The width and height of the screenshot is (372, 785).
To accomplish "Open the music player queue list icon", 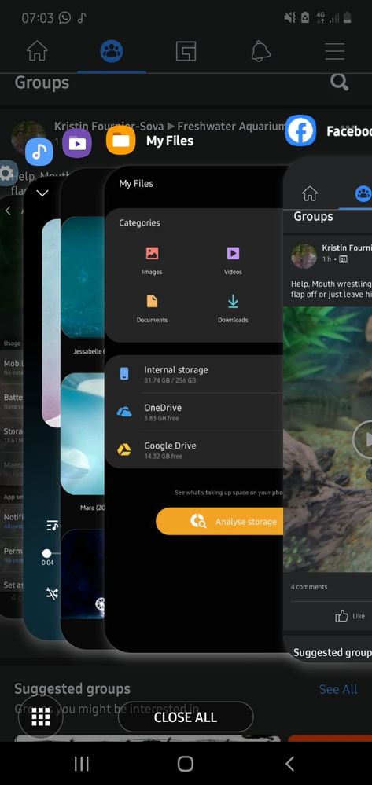I will [52, 525].
